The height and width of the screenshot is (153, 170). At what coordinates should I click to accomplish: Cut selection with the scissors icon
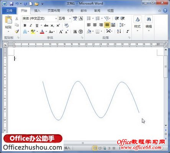pyautogui.click(x=17, y=19)
